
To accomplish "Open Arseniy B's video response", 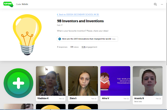I will [148, 81].
